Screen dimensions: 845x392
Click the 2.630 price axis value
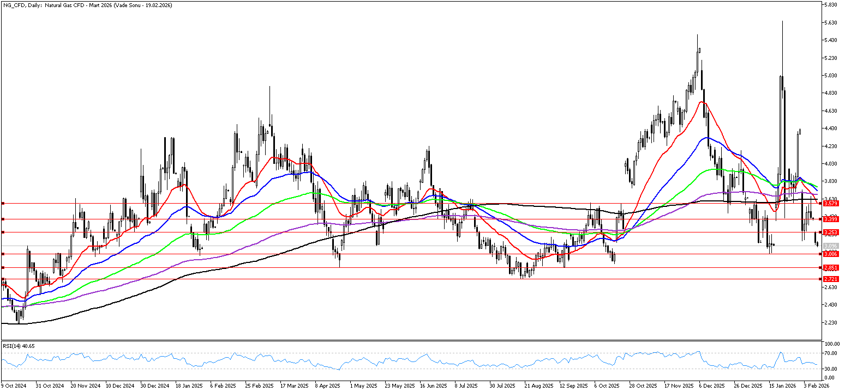(832, 287)
